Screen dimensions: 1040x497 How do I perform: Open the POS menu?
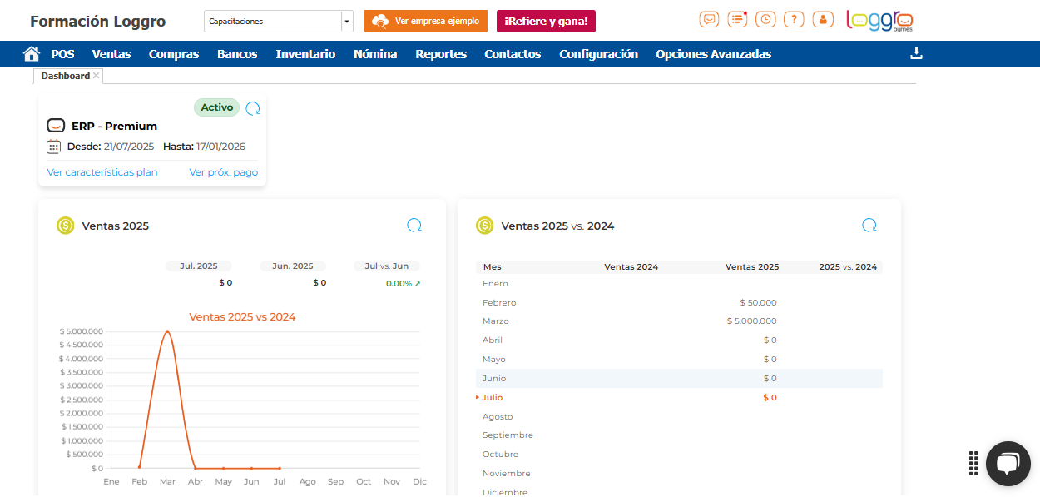[62, 54]
